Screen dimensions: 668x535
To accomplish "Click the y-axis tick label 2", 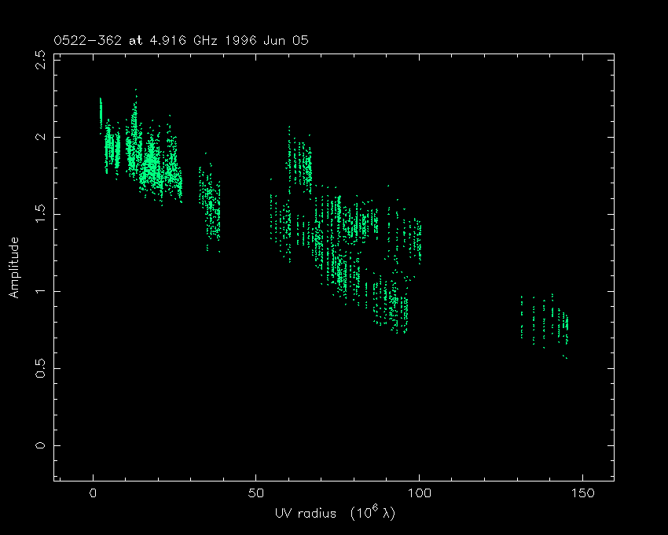I will point(41,137).
